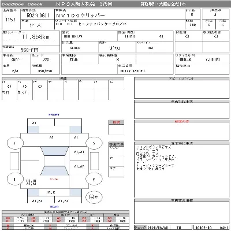
Task: Click the right door rectangle beside the car diagram
Action: tap(94, 161)
